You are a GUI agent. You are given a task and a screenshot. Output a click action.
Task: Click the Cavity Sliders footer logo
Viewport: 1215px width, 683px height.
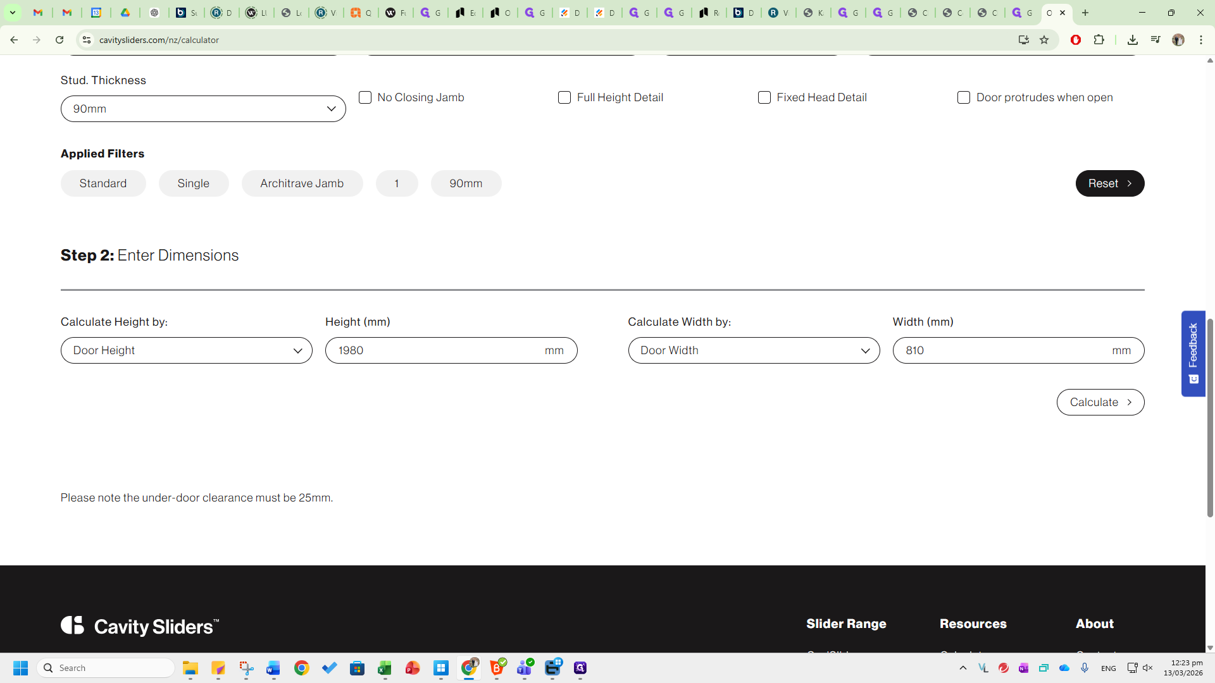click(x=140, y=626)
